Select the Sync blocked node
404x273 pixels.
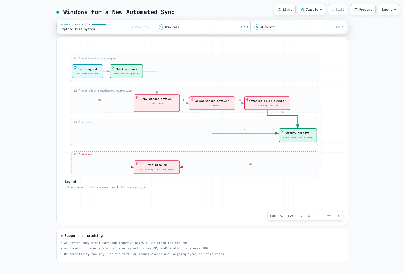tap(157, 167)
